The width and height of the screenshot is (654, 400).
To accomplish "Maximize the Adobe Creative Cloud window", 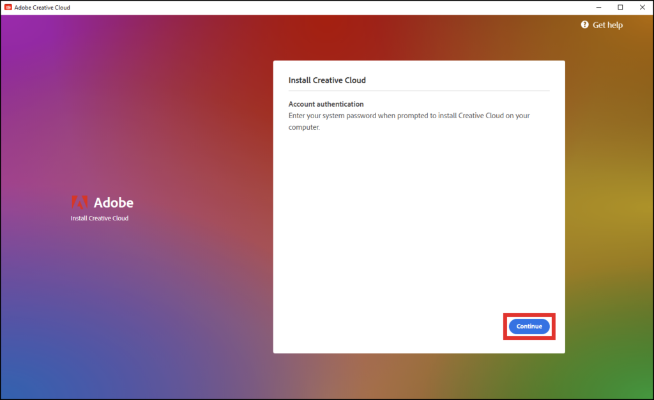I will click(x=620, y=8).
